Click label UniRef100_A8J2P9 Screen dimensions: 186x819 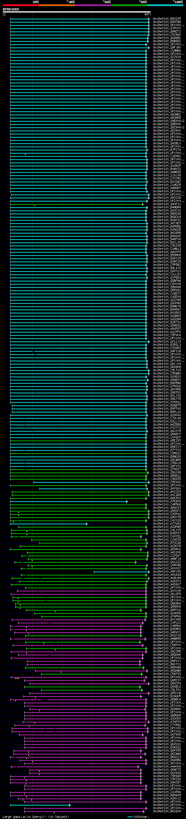(167, 594)
